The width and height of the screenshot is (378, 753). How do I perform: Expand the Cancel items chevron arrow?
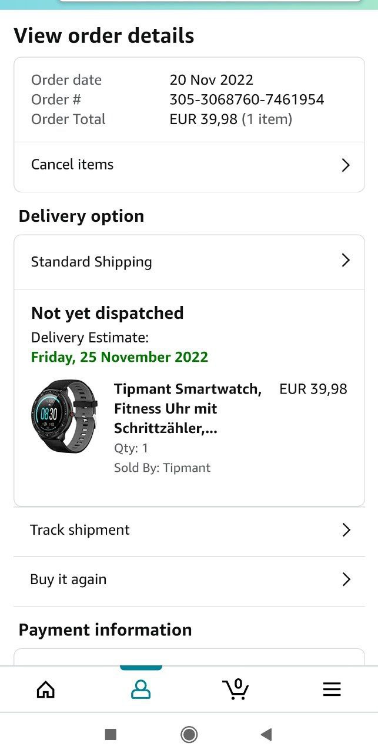pyautogui.click(x=346, y=165)
